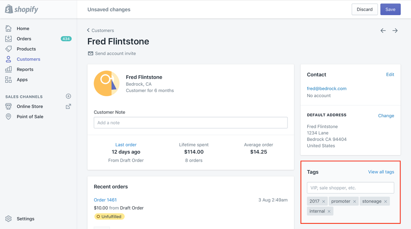Go to next customer arrow
This screenshot has height=229, width=411.
395,31
